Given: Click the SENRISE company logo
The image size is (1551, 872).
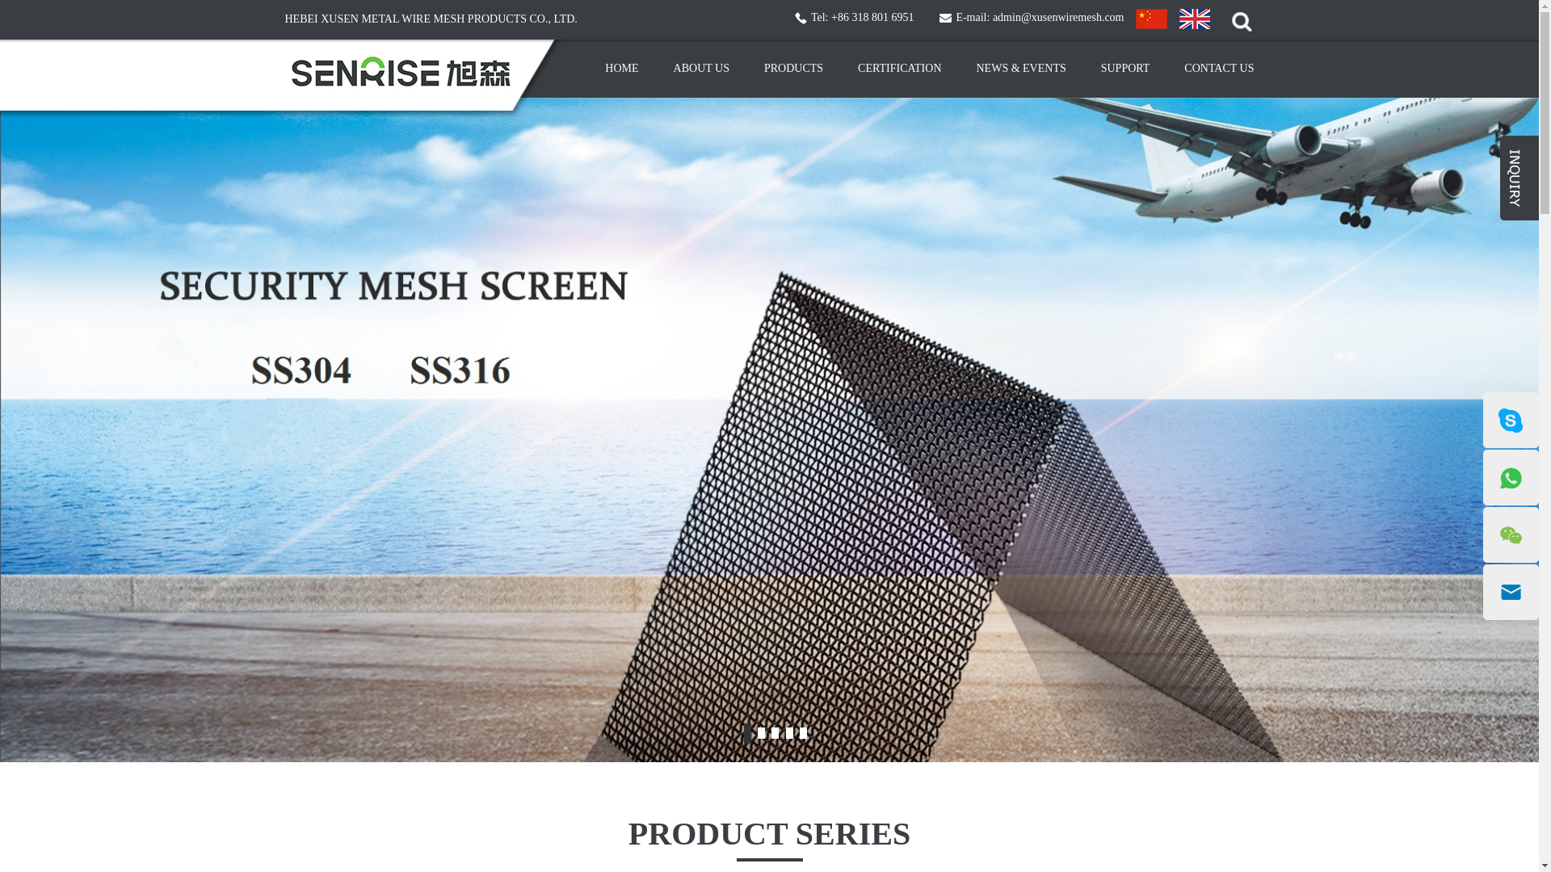Looking at the screenshot, I should 401,72.
